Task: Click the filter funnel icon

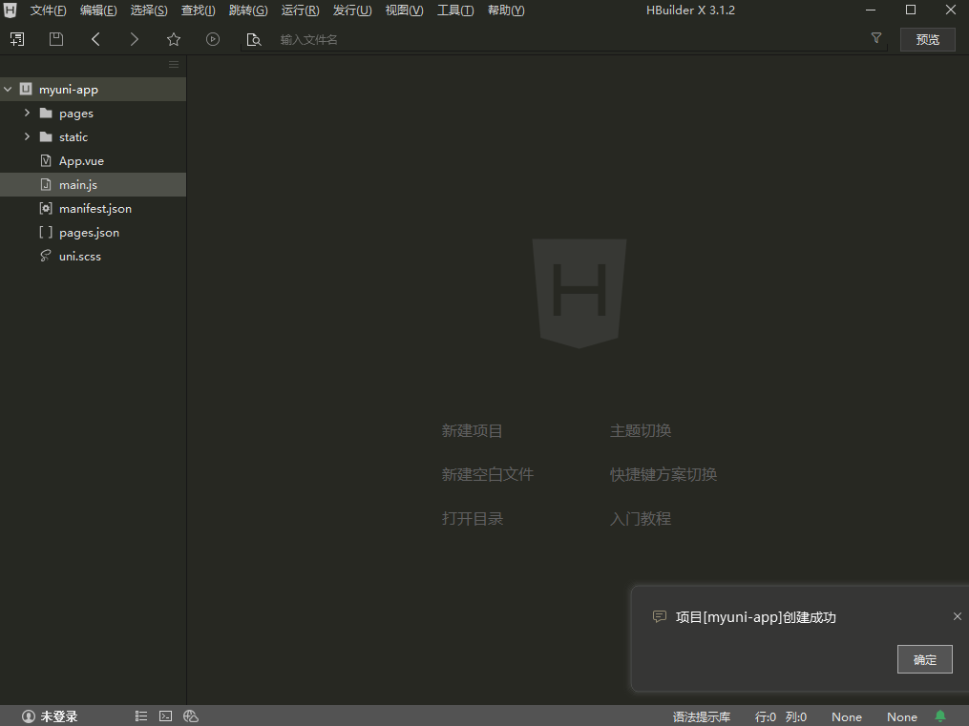Action: [876, 38]
